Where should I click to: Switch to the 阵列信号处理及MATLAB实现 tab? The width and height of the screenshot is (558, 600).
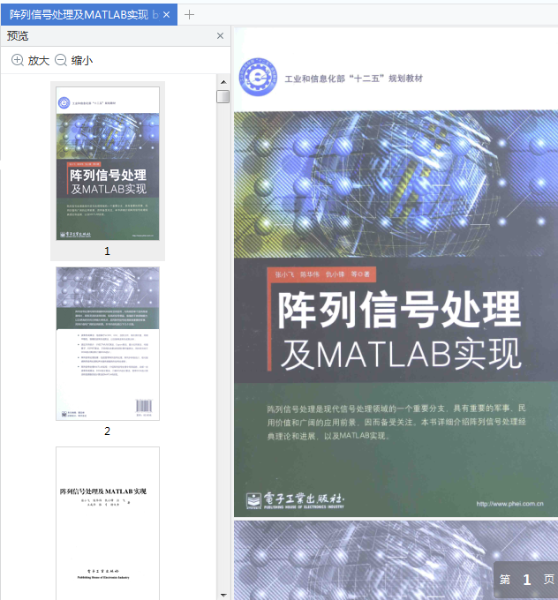click(89, 14)
